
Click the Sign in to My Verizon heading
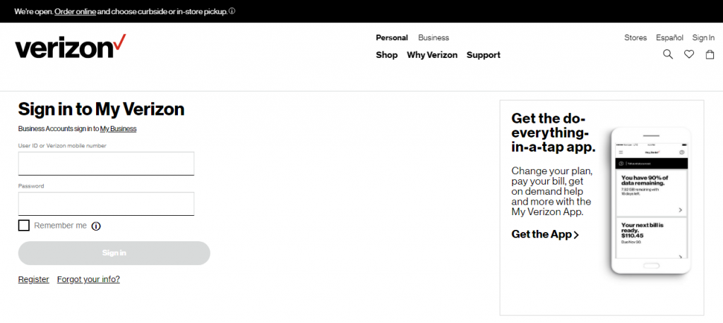[101, 109]
